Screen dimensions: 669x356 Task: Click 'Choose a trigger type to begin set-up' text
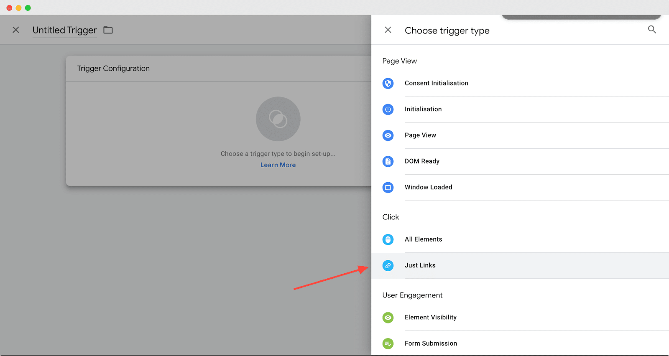278,154
